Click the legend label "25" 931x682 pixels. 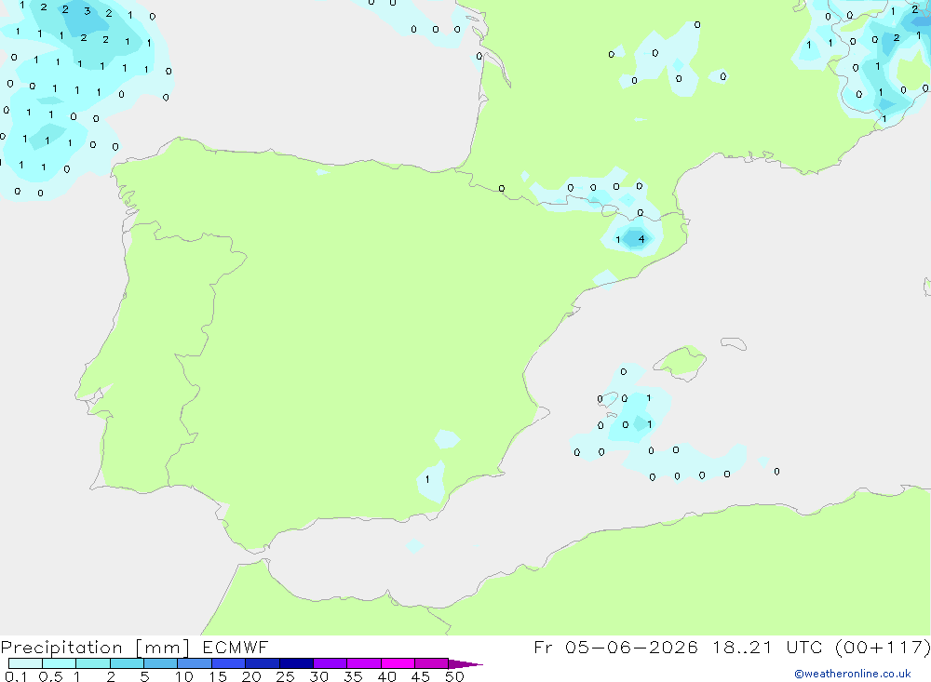point(285,676)
